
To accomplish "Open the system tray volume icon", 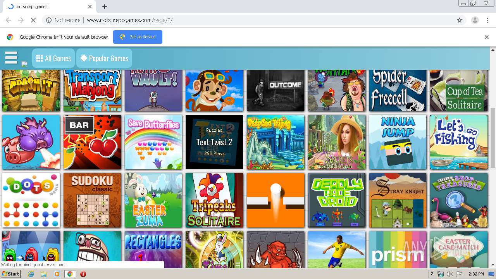I will pos(450,274).
